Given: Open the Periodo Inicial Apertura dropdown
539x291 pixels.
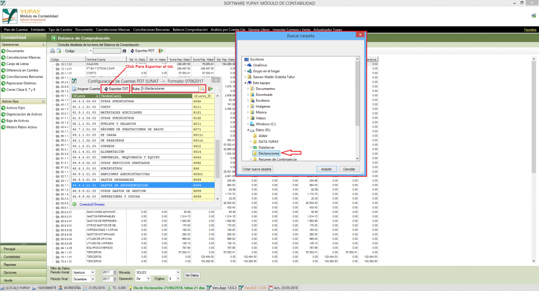Looking at the screenshot, I should pos(93,273).
